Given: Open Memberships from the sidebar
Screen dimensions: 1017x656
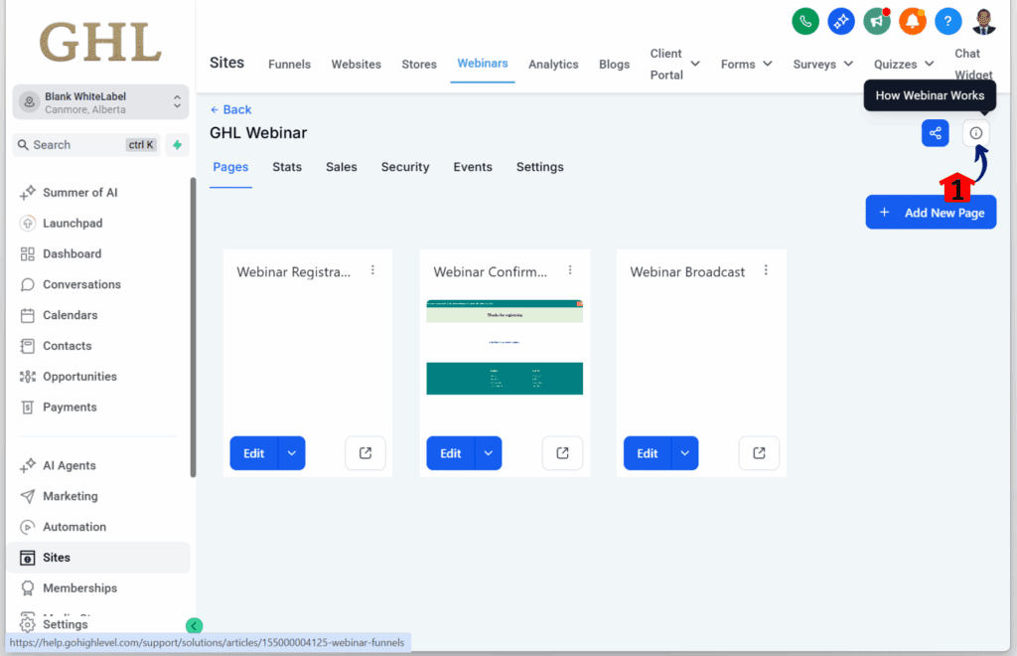Looking at the screenshot, I should [79, 587].
